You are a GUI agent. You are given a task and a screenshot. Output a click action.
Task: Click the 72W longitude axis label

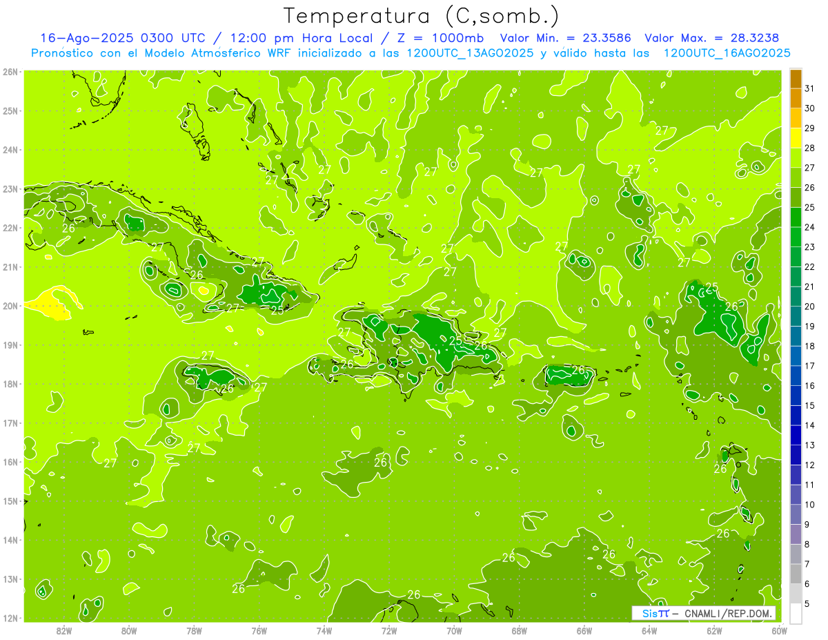pyautogui.click(x=389, y=630)
